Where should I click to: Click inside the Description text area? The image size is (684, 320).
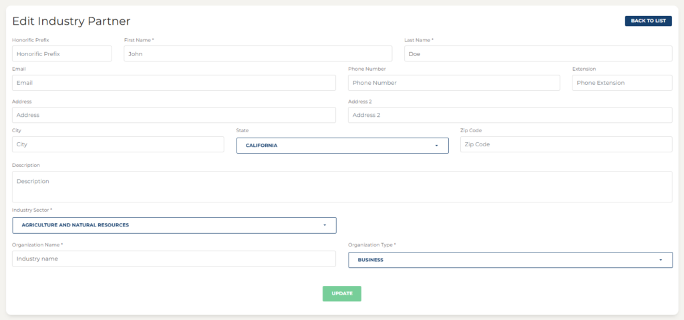tap(342, 187)
